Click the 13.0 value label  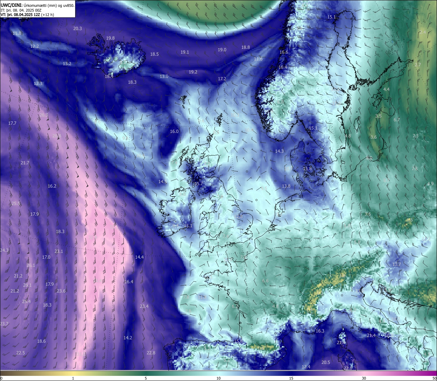[164, 77]
